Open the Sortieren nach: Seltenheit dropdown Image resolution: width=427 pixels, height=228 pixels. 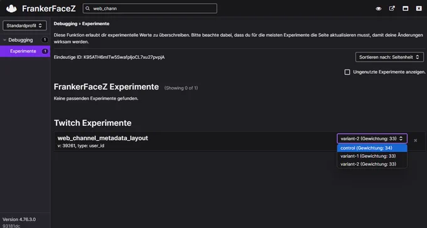click(x=389, y=57)
